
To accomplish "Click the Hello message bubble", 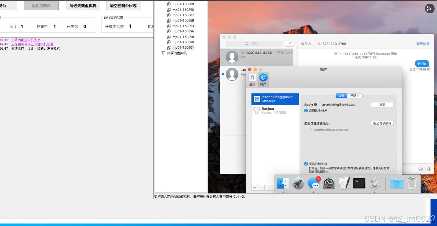I will tap(422, 64).
